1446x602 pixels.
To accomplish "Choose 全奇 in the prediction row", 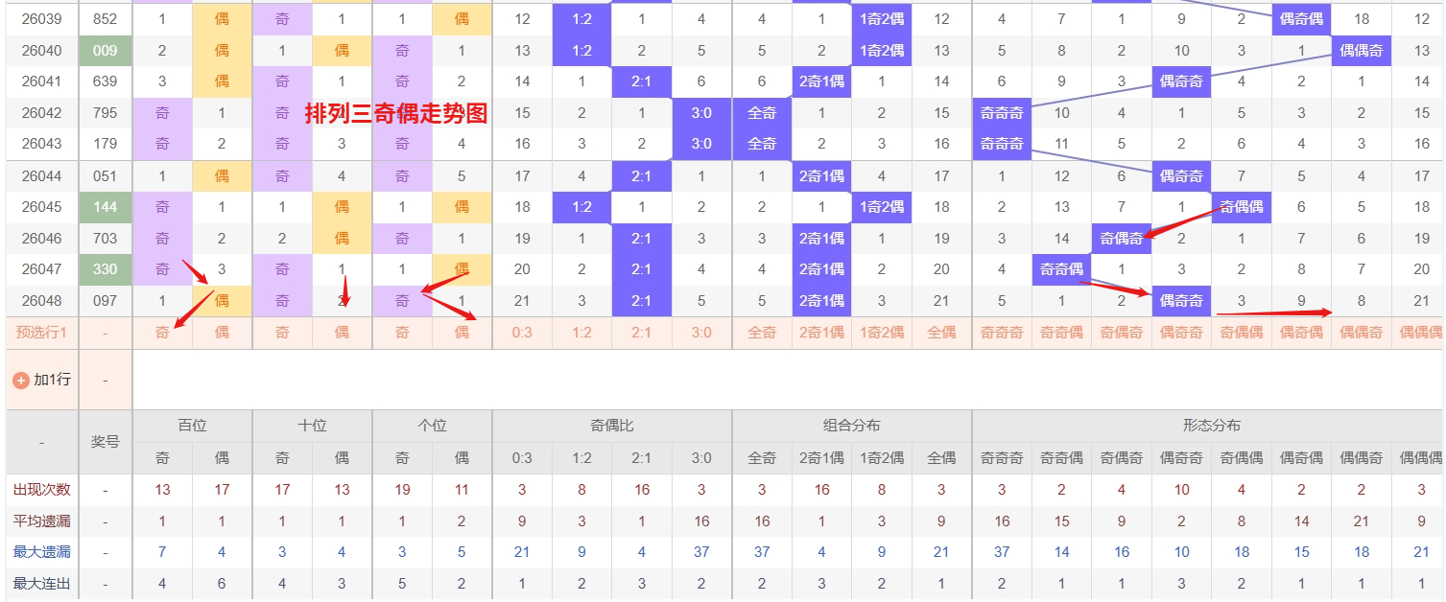I will (x=761, y=332).
